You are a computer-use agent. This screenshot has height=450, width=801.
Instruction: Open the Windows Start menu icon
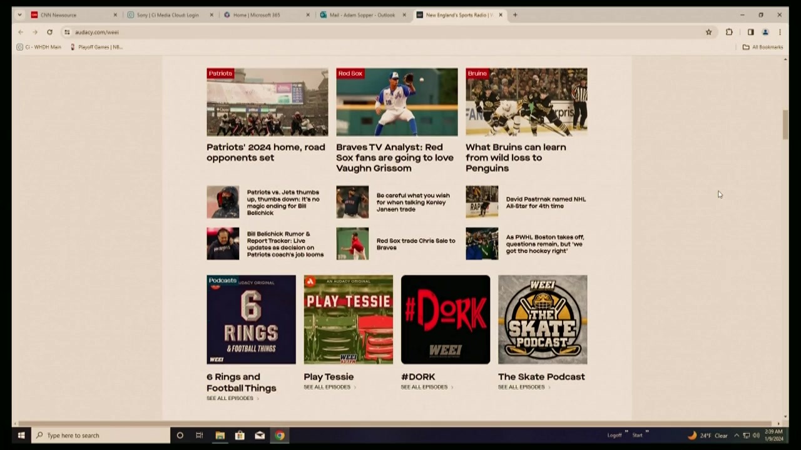(21, 435)
